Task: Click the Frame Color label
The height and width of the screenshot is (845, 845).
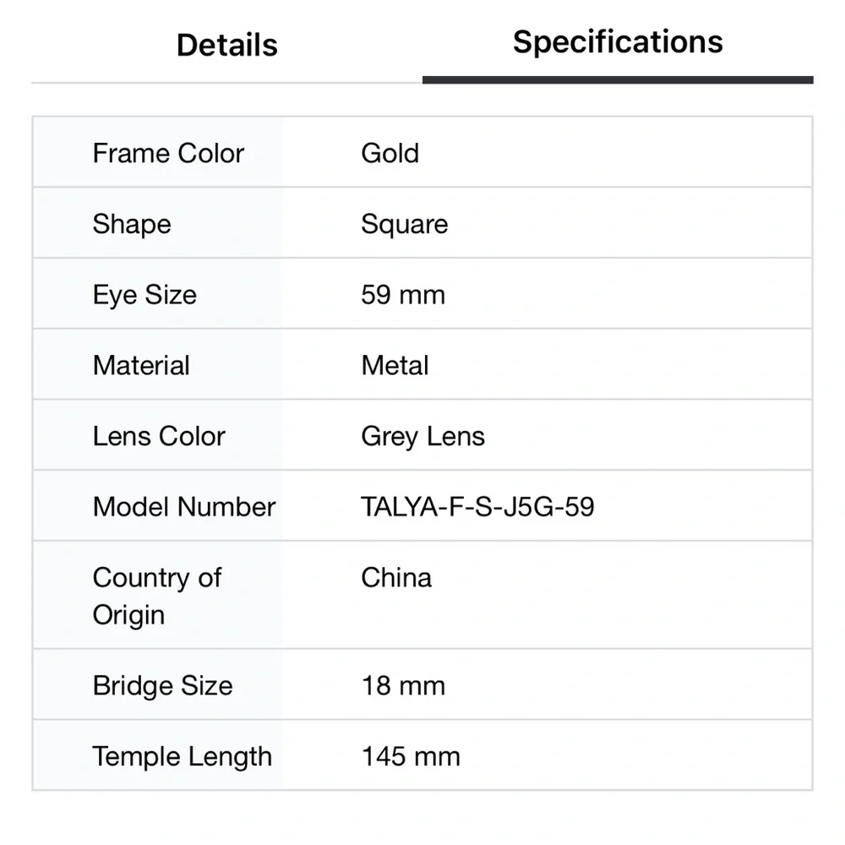Action: point(168,153)
